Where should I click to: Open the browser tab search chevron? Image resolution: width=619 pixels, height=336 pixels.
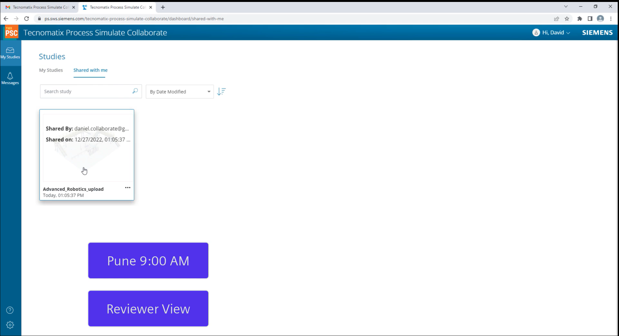click(x=566, y=6)
